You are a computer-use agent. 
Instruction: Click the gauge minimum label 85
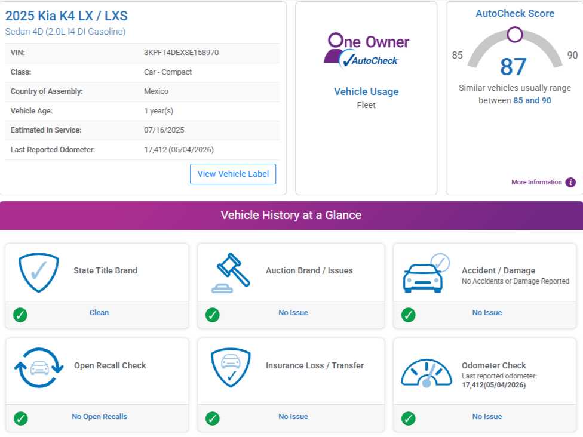pyautogui.click(x=457, y=55)
